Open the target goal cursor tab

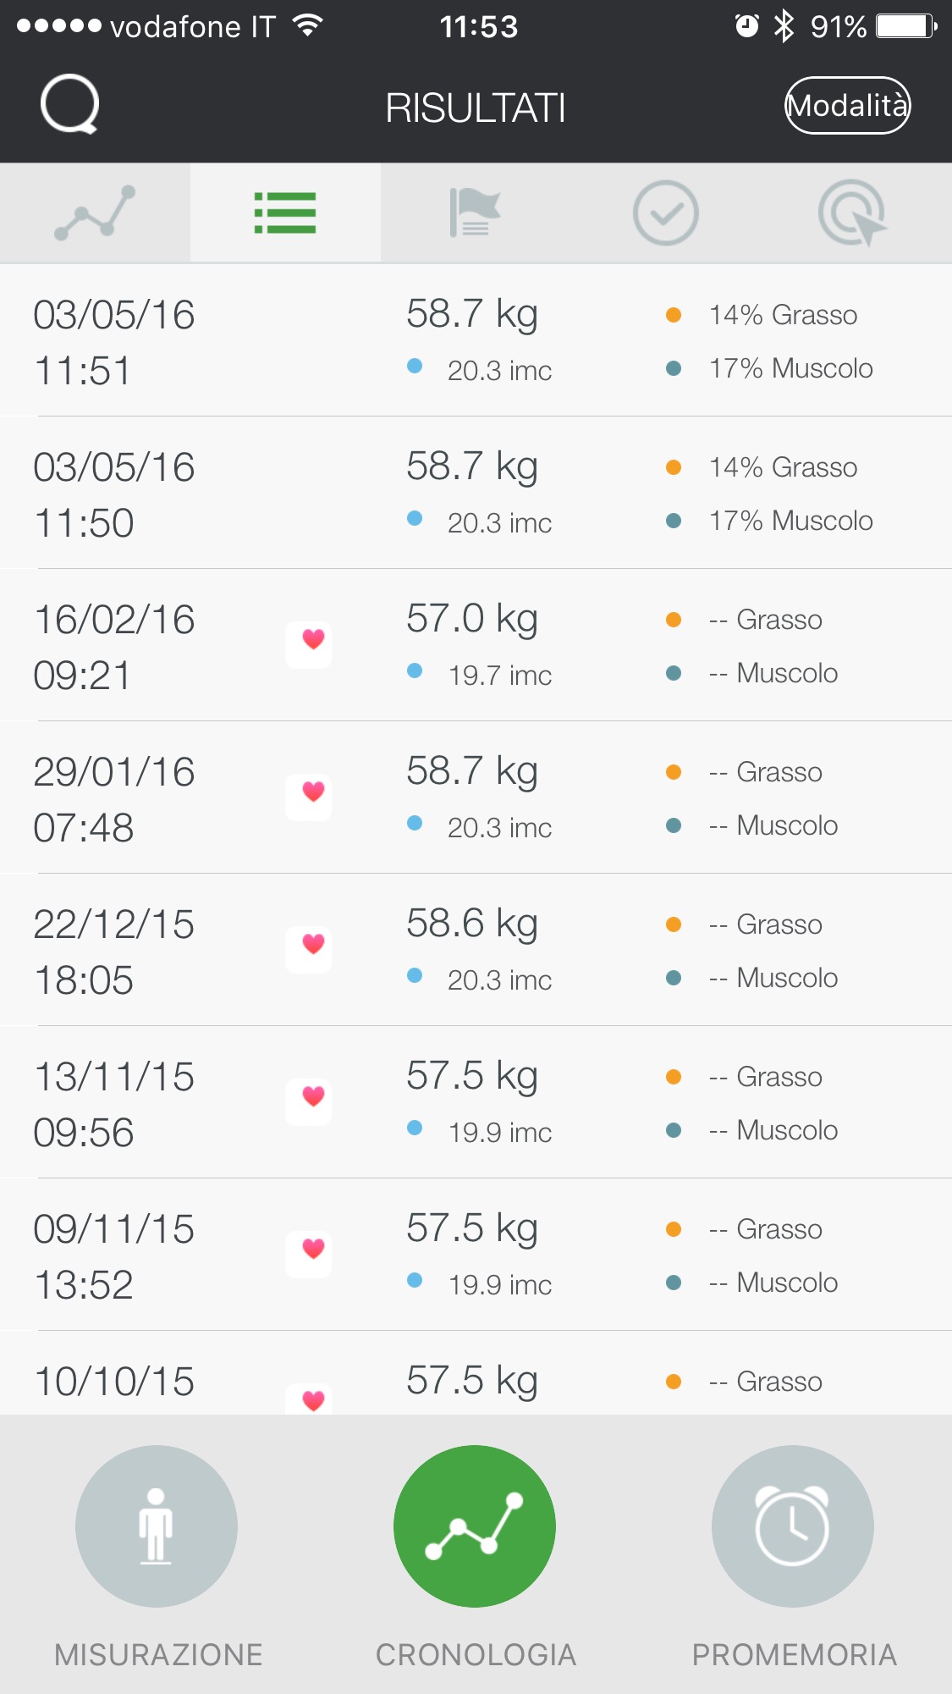pyautogui.click(x=851, y=212)
